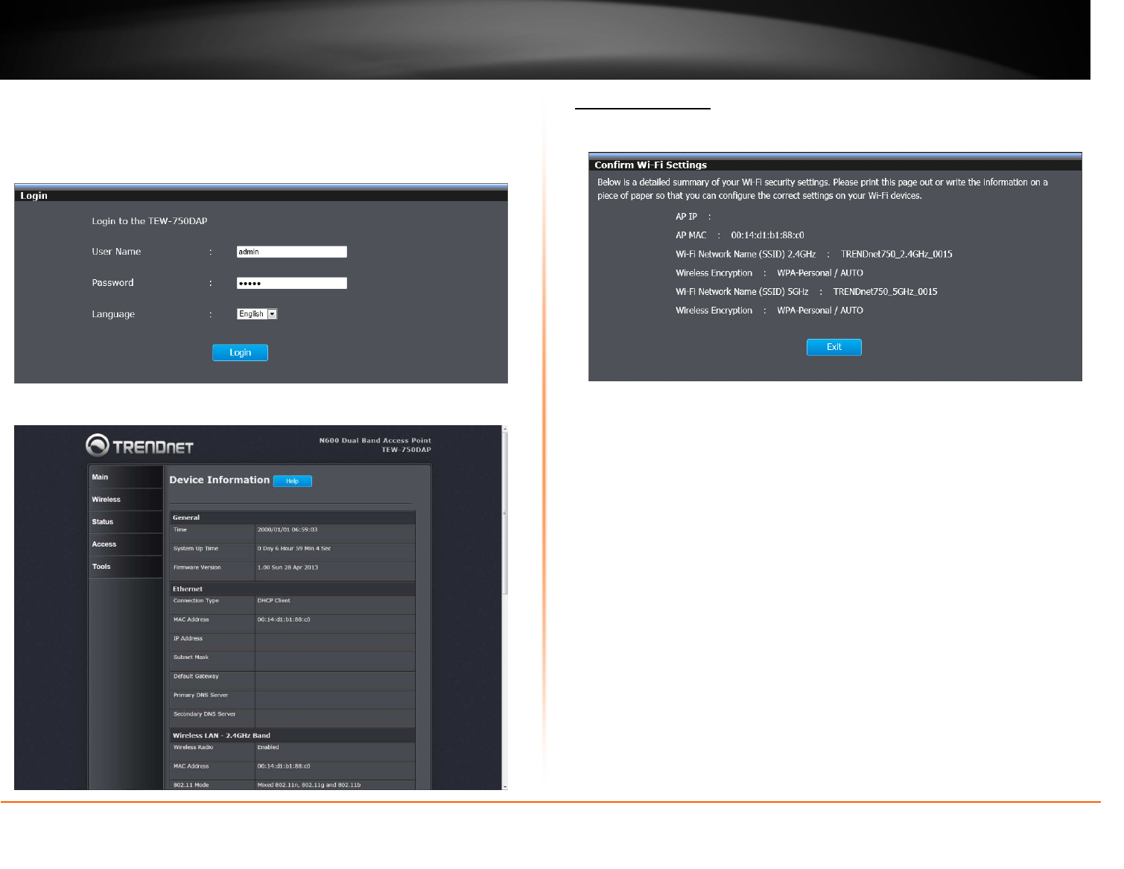
Task: Select the value "0 Day 6 Hour 59 Min 4 Sec"
Action: (294, 549)
